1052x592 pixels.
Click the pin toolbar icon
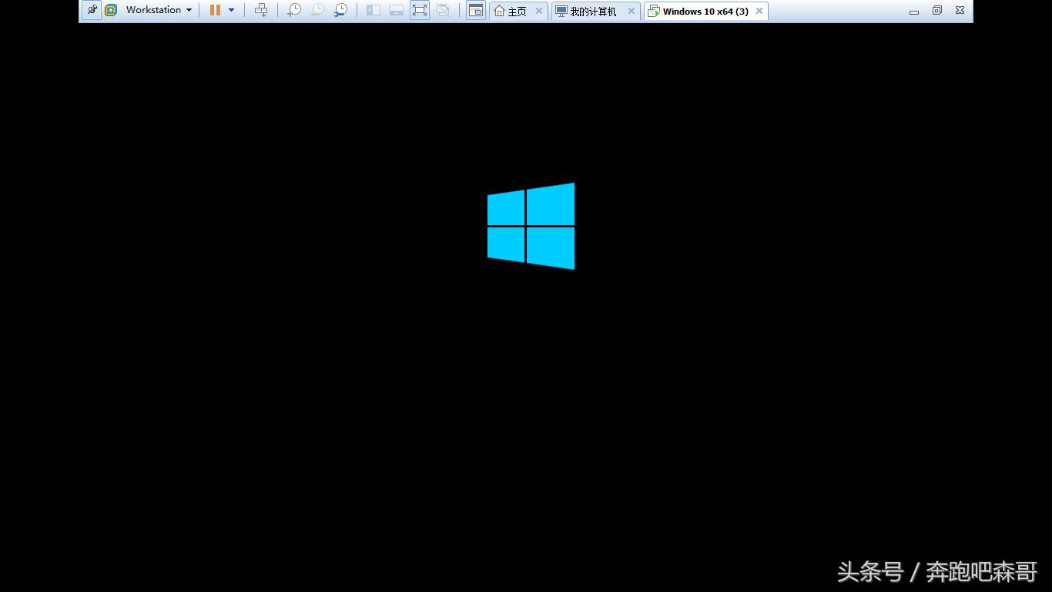pos(92,10)
